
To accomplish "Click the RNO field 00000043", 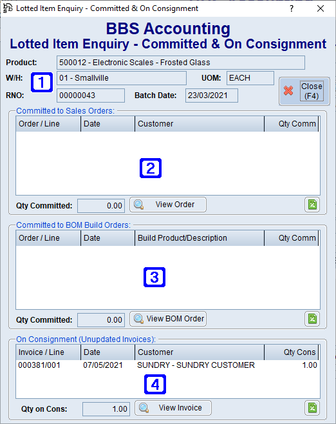I will tap(91, 96).
